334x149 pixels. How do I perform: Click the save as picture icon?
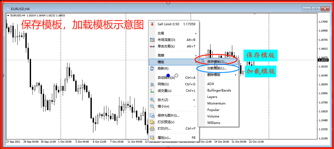pyautogui.click(x=152, y=115)
